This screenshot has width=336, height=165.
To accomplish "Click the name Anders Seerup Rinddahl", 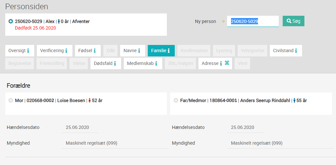I will [x=265, y=100].
